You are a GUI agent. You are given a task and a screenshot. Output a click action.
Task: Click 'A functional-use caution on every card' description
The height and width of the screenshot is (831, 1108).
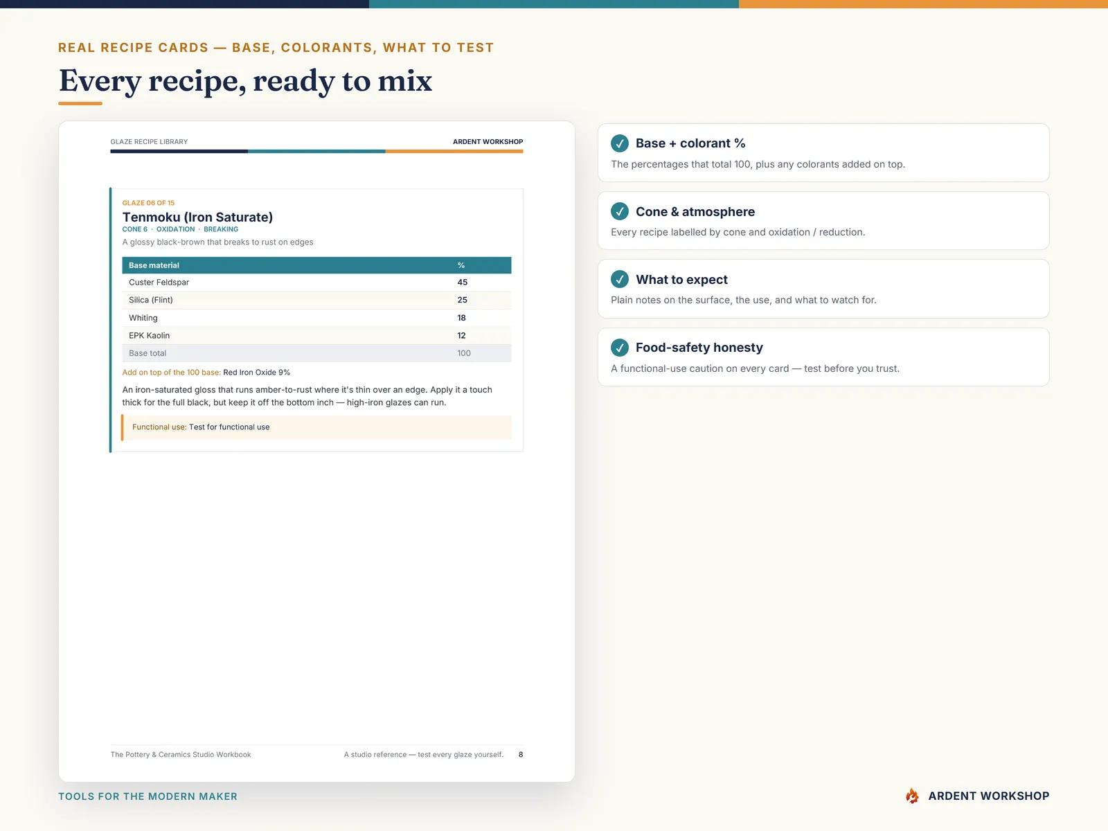pyautogui.click(x=755, y=369)
